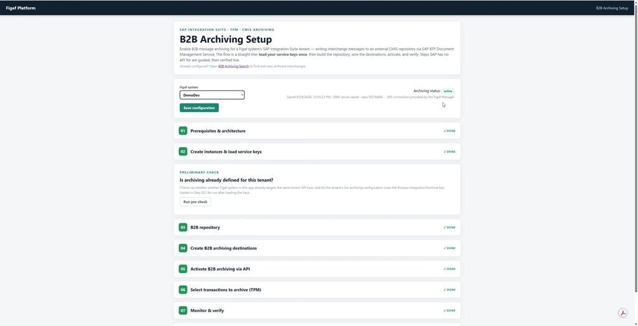Click DONE status on Create instances row
The height and width of the screenshot is (326, 638).
[450, 152]
